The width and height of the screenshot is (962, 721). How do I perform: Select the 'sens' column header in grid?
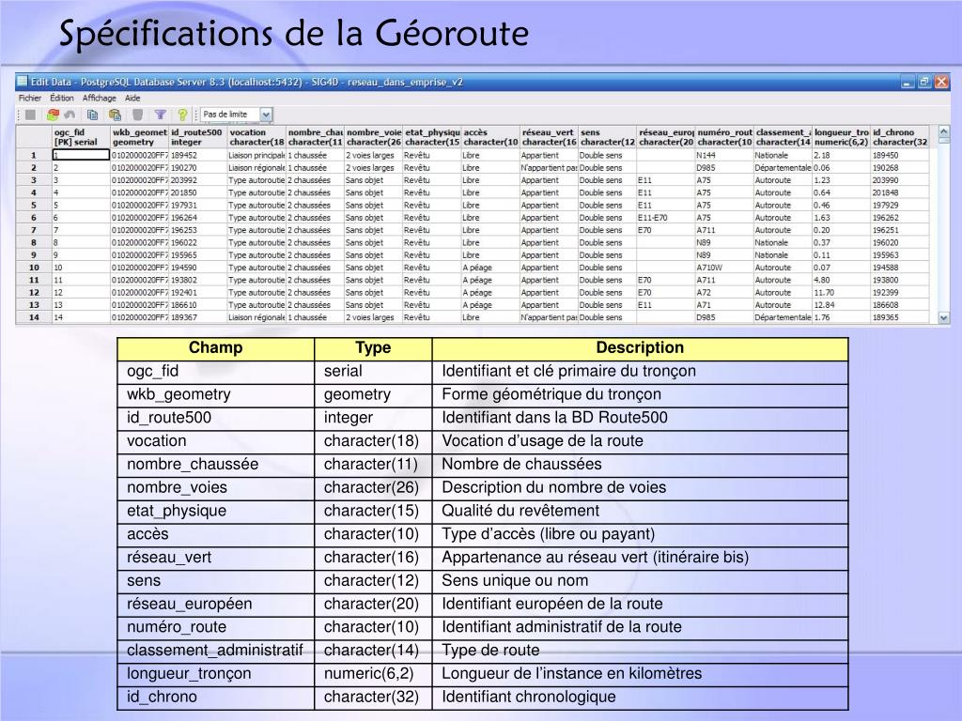(608, 137)
